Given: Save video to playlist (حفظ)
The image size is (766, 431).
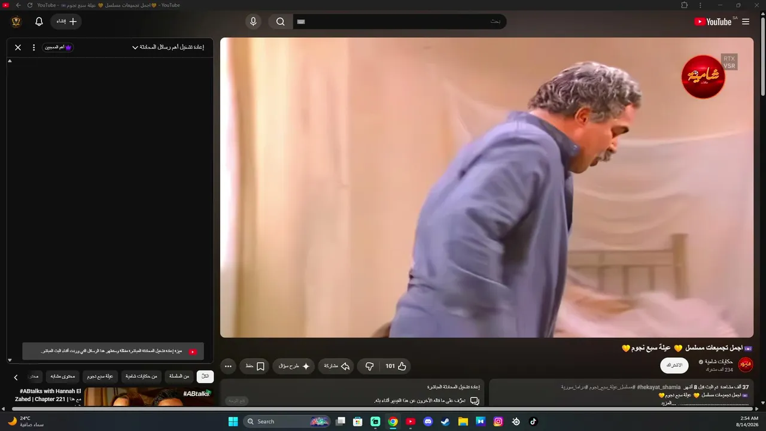Looking at the screenshot, I should click(x=255, y=366).
